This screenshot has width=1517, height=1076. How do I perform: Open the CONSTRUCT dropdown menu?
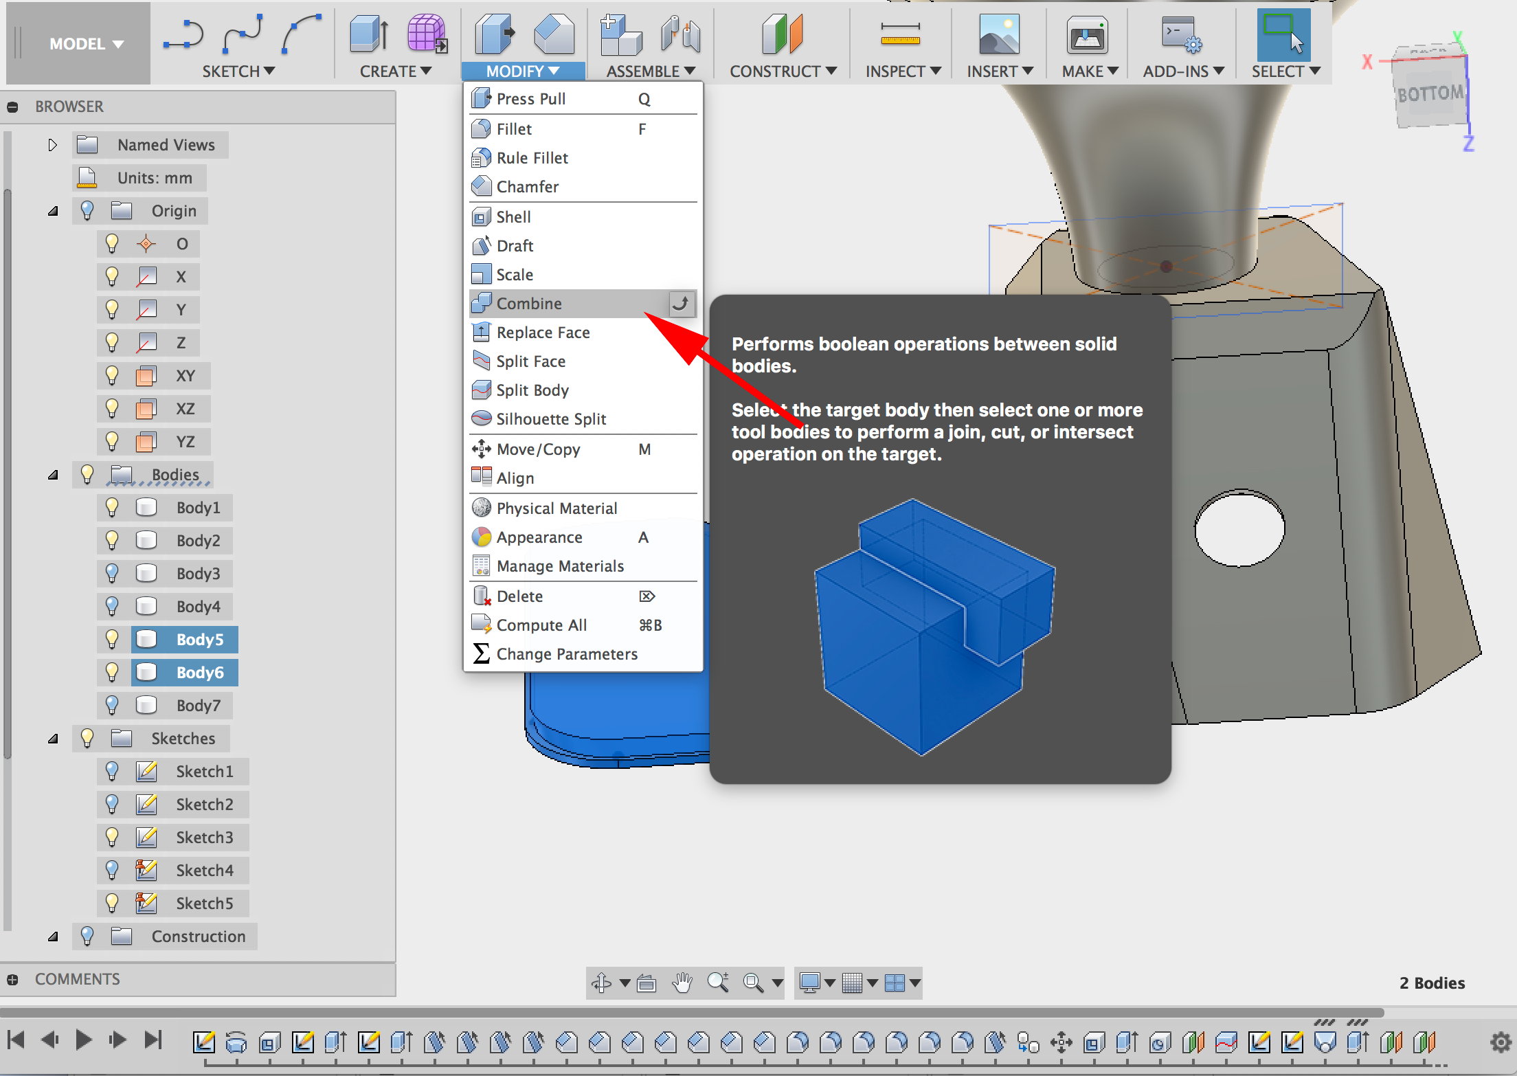click(x=783, y=71)
